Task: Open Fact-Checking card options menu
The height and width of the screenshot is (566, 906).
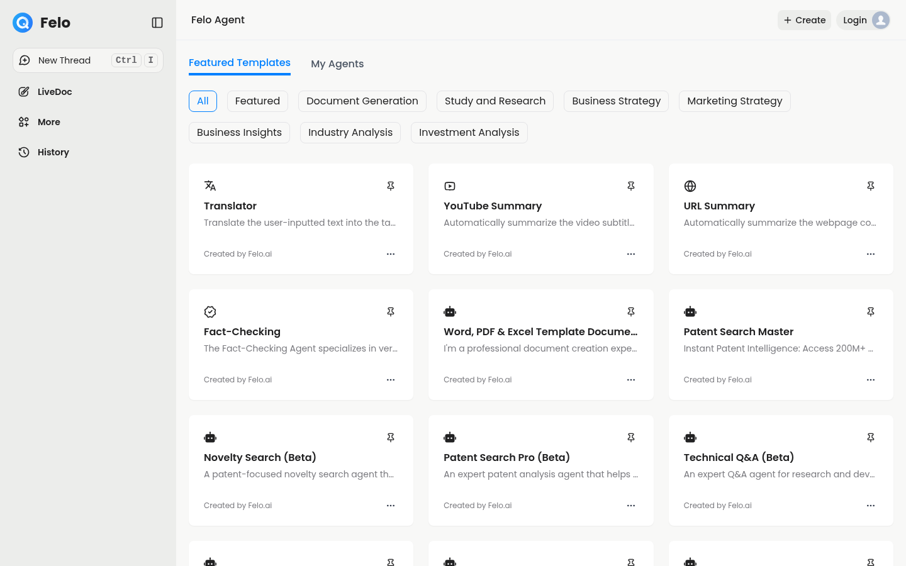Action: pyautogui.click(x=391, y=380)
